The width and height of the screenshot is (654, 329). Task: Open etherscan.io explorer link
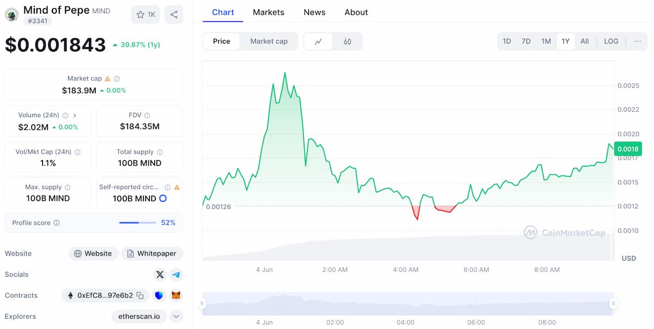(139, 316)
